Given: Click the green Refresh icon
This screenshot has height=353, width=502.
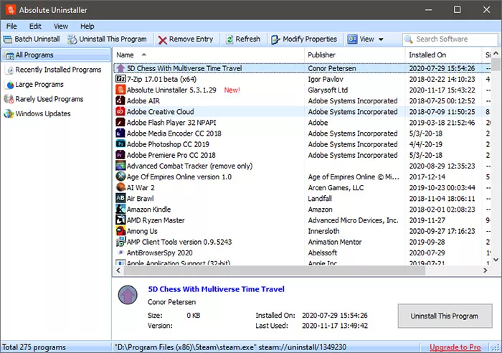Looking at the screenshot, I should (x=229, y=39).
